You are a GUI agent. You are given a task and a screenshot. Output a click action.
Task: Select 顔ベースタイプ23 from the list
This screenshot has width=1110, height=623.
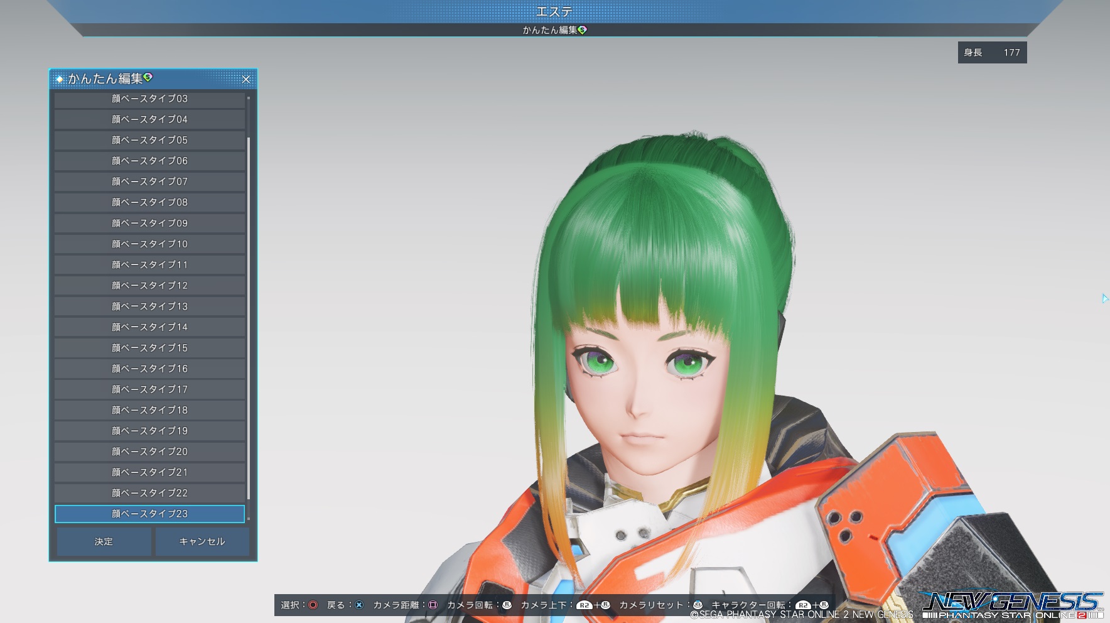click(149, 514)
